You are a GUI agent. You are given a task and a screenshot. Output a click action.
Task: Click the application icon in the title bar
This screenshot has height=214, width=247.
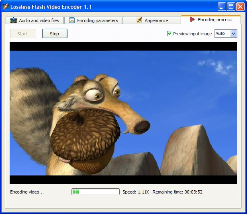point(6,6)
